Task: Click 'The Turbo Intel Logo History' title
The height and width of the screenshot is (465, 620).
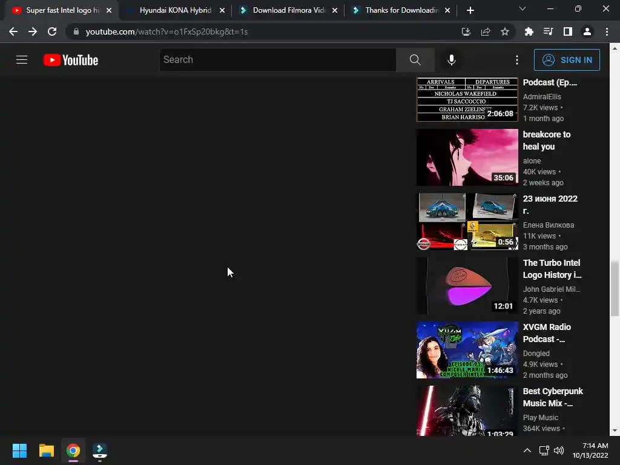Action: pyautogui.click(x=552, y=269)
